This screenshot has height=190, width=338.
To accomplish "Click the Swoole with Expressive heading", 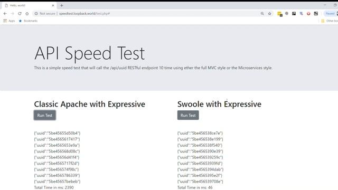I will pyautogui.click(x=219, y=104).
